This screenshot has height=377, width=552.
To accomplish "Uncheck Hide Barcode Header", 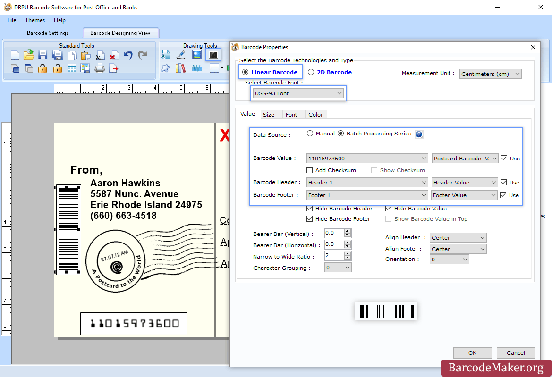I will (x=309, y=209).
